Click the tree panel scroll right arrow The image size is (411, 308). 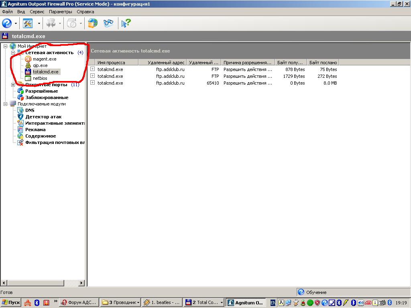81,283
